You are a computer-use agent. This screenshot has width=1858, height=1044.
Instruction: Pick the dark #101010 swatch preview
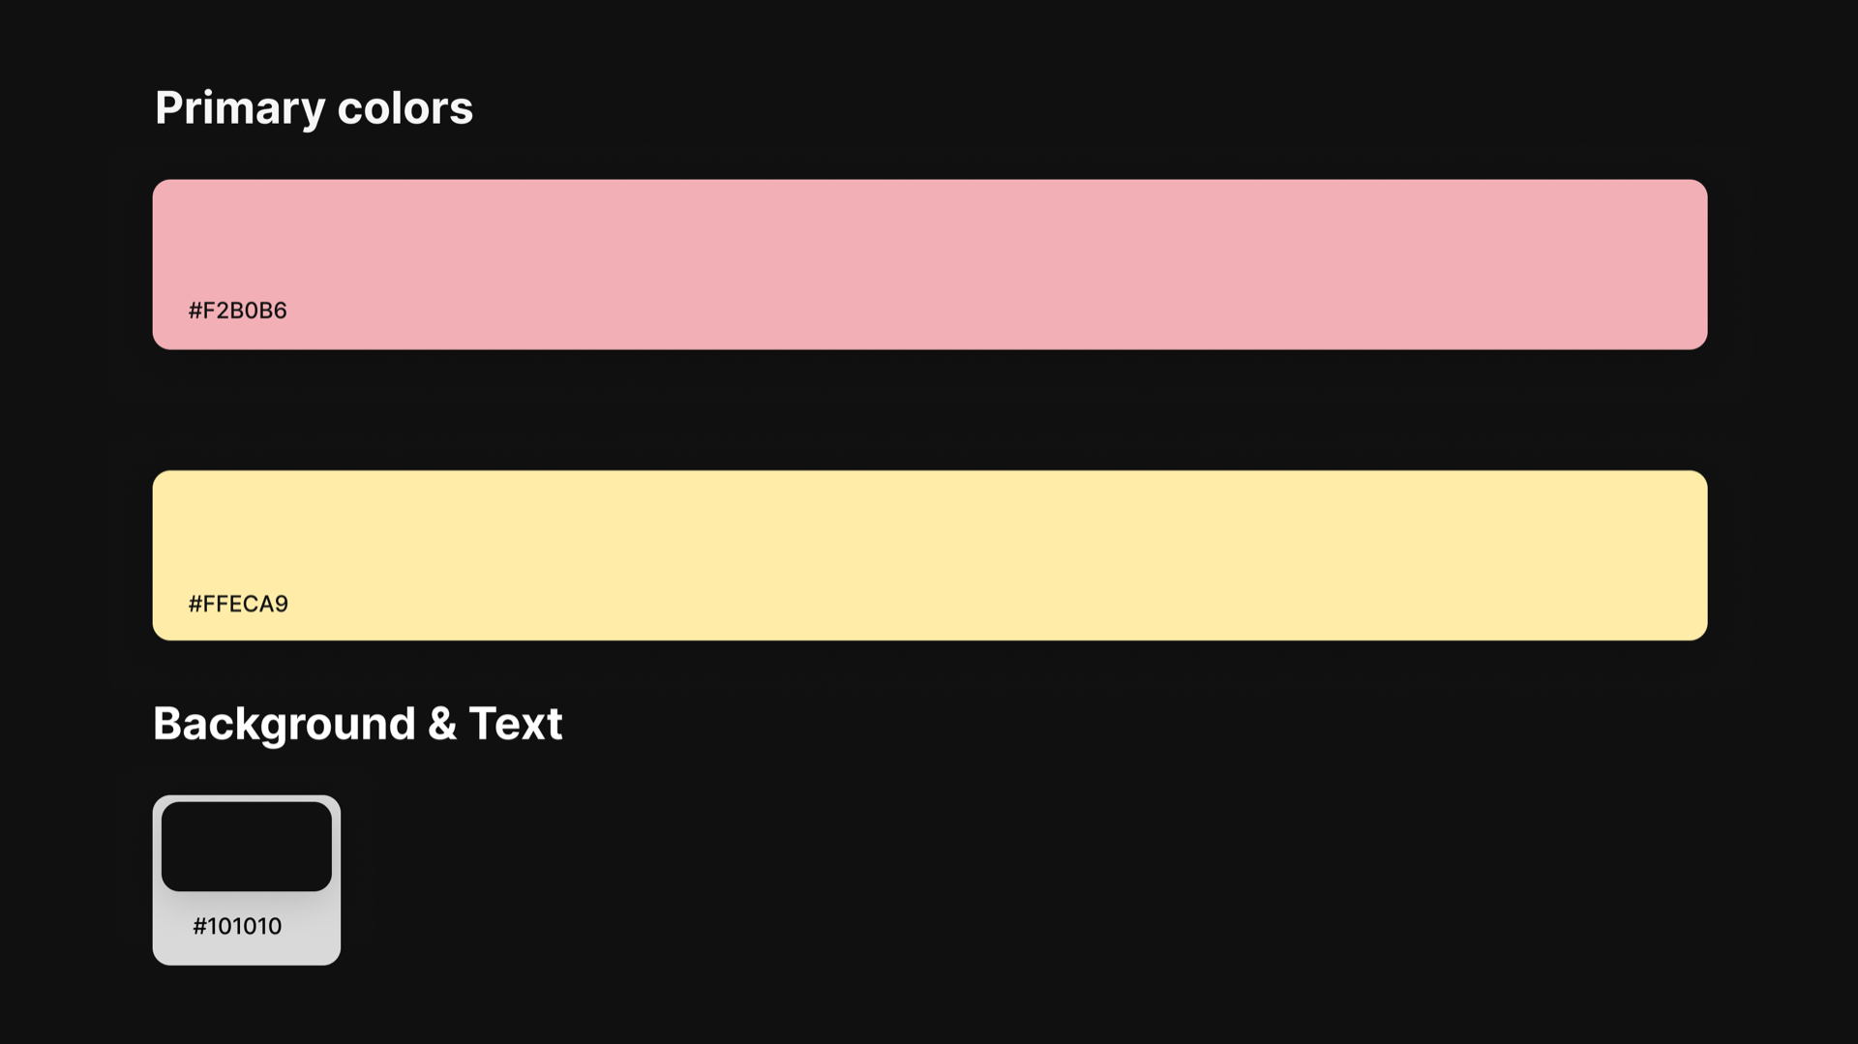(x=246, y=846)
